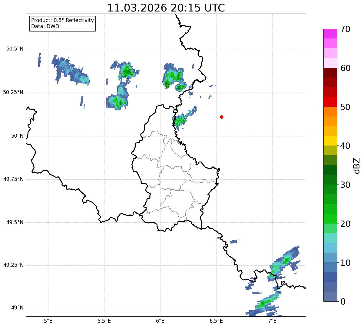The width and height of the screenshot is (364, 327).
Task: Click the green echo cell near 5.7°E 50.4°N
Action: (x=127, y=71)
